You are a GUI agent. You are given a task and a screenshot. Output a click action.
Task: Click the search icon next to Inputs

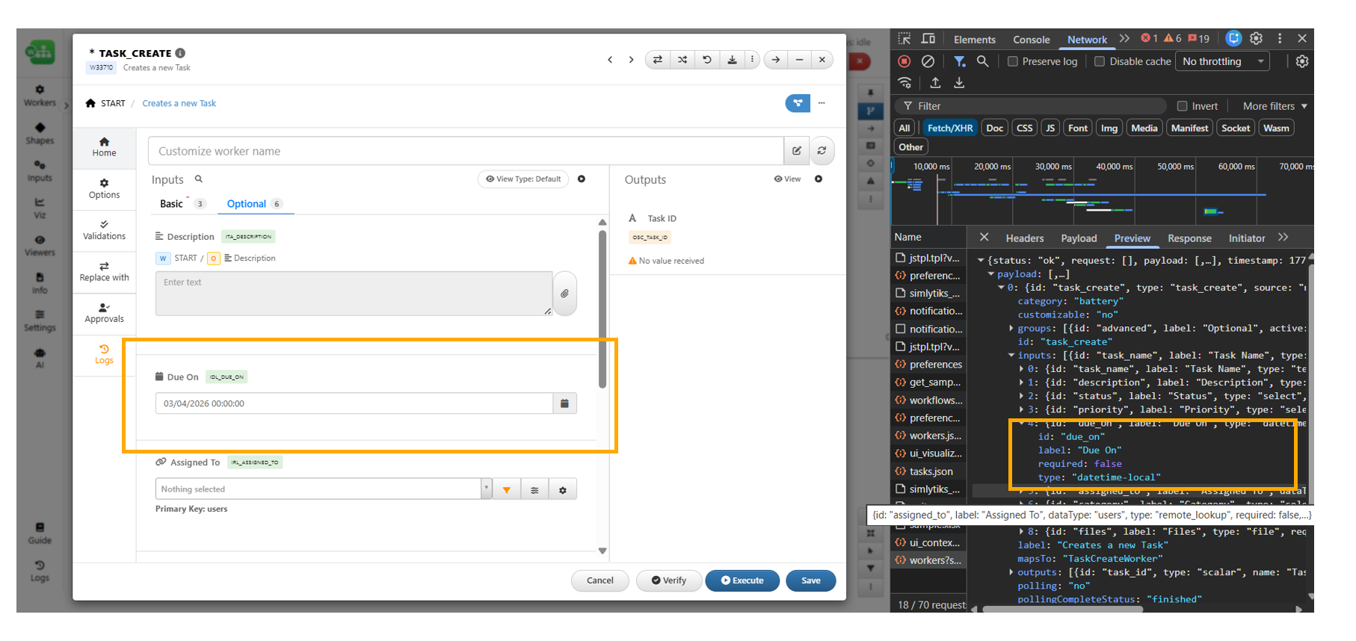pos(199,179)
